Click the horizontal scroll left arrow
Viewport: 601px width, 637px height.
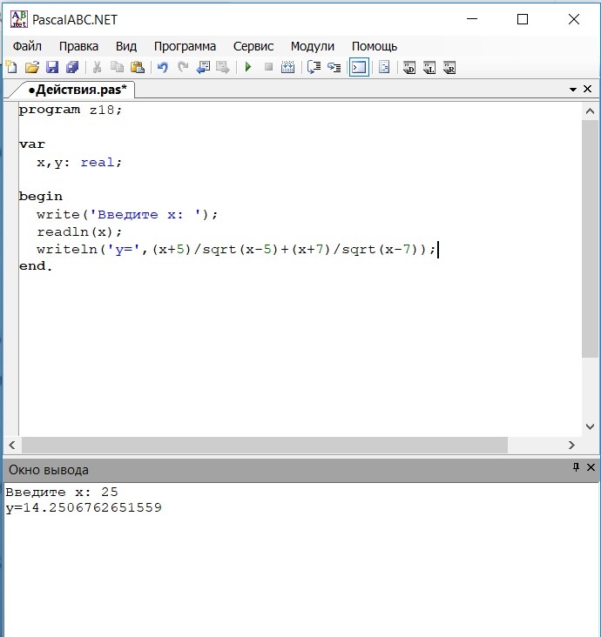click(12, 445)
